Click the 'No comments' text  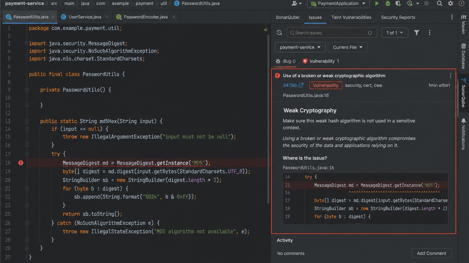click(x=291, y=253)
